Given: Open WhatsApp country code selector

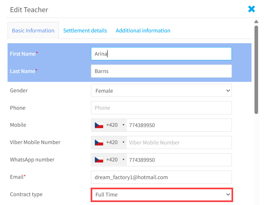Looking at the screenshot, I should (109, 160).
